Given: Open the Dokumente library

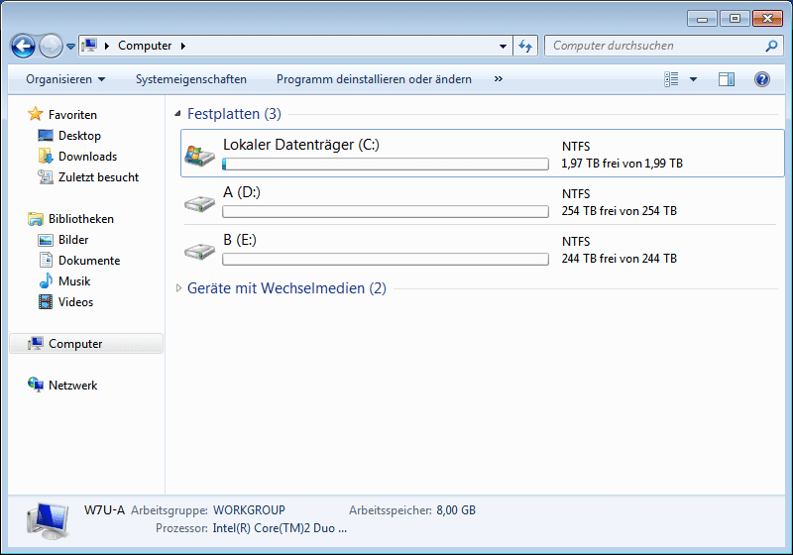Looking at the screenshot, I should point(89,261).
